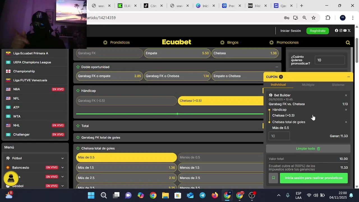
Task: Open Chrome three-dot menu
Action: [x=353, y=18]
